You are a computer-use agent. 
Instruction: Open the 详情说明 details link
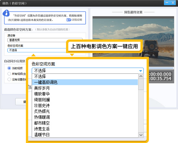[x=77, y=20]
